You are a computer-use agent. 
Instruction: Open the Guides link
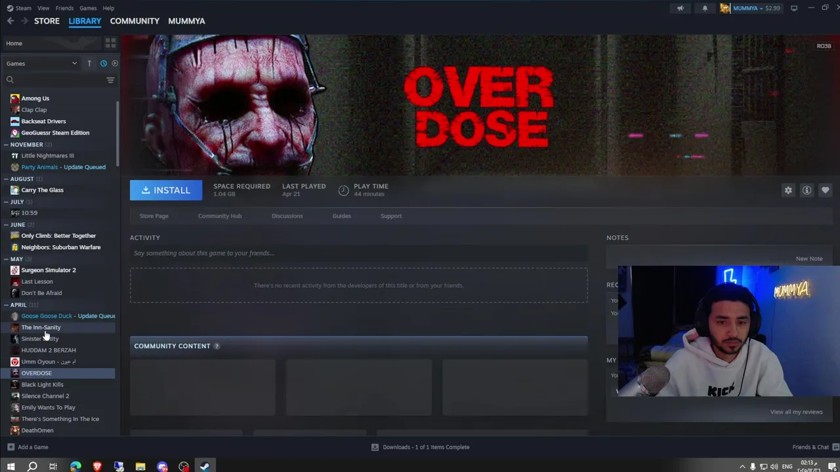click(x=341, y=216)
